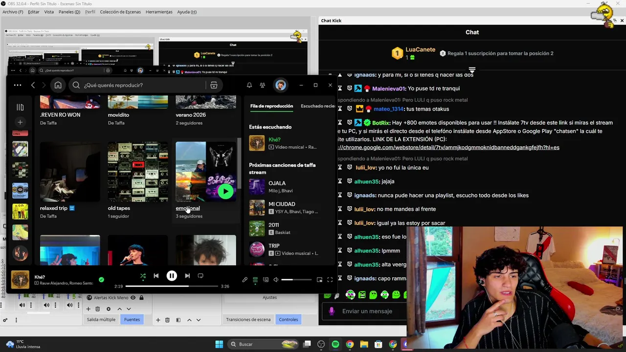Viewport: 626px width, 352px height.
Task: Click the Ajustes button in OBS
Action: [x=269, y=297]
